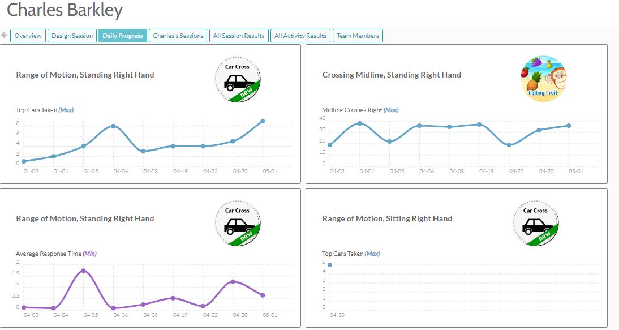619x330 pixels.
Task: Click the Charles Barkley page heading
Action: pos(65,10)
